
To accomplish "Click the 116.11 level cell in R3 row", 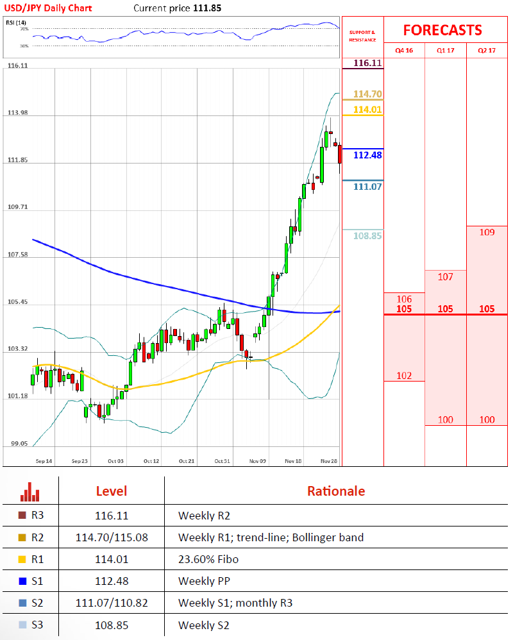I will coord(112,516).
